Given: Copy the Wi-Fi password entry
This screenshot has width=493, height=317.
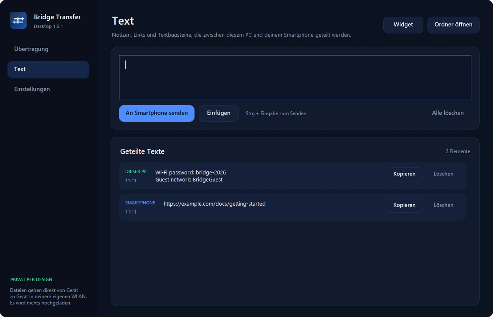Looking at the screenshot, I should click(404, 174).
